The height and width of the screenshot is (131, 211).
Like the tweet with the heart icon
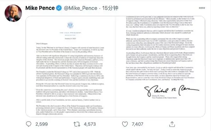(125, 124)
